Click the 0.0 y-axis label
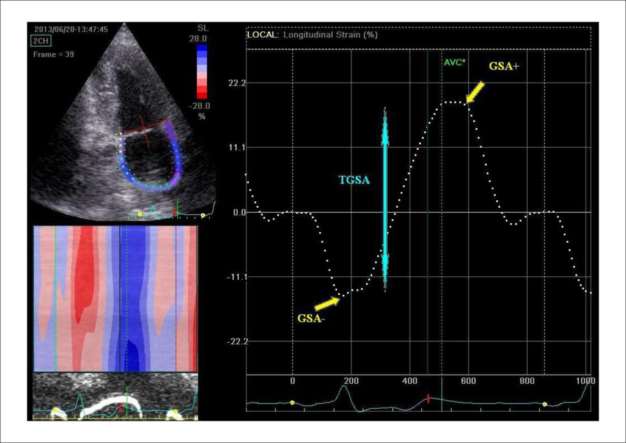626x443 pixels. tap(240, 212)
